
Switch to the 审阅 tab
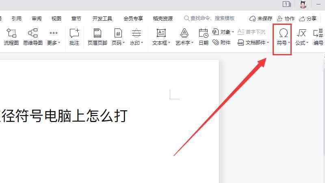pyautogui.click(x=37, y=19)
